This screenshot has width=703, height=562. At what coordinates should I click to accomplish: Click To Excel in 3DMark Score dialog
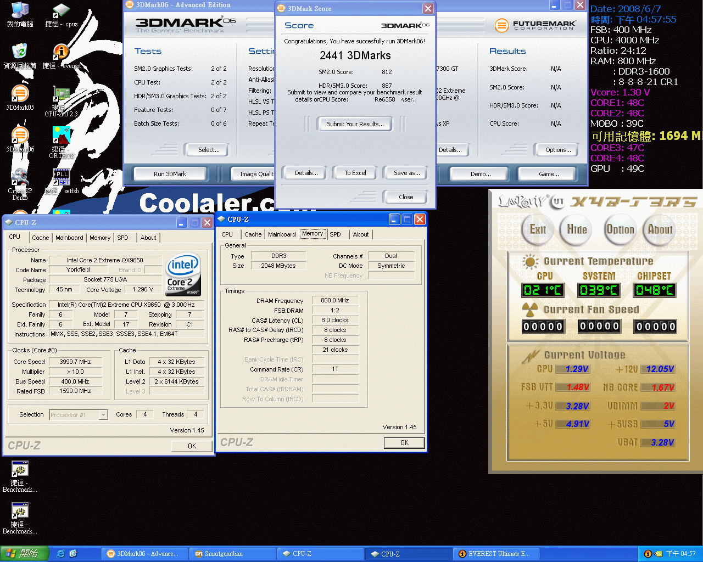(355, 173)
